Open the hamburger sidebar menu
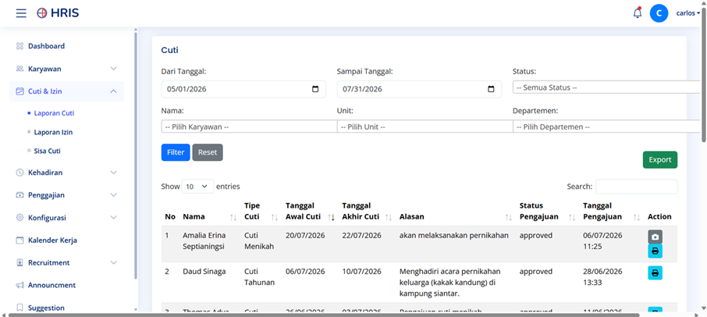This screenshot has width=707, height=317. 21,13
